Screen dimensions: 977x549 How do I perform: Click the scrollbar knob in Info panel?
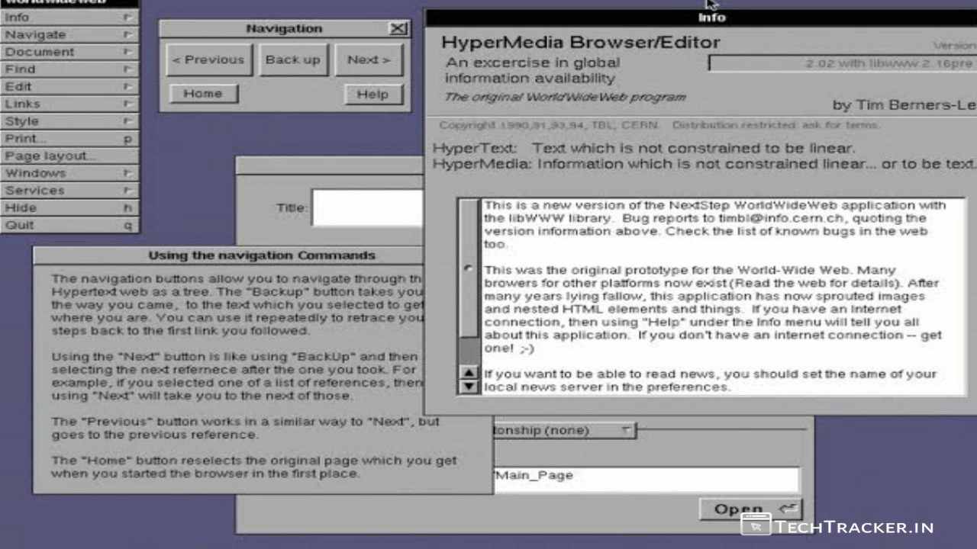point(468,268)
